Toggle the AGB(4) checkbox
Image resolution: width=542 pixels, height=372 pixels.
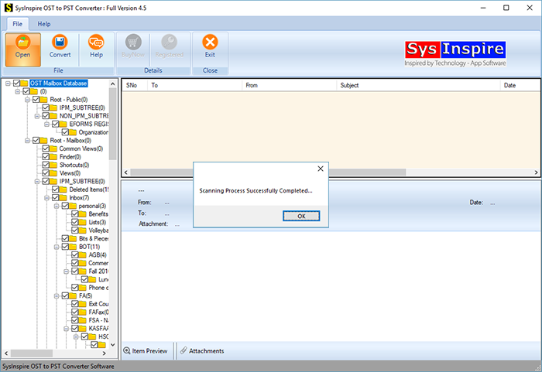click(74, 255)
